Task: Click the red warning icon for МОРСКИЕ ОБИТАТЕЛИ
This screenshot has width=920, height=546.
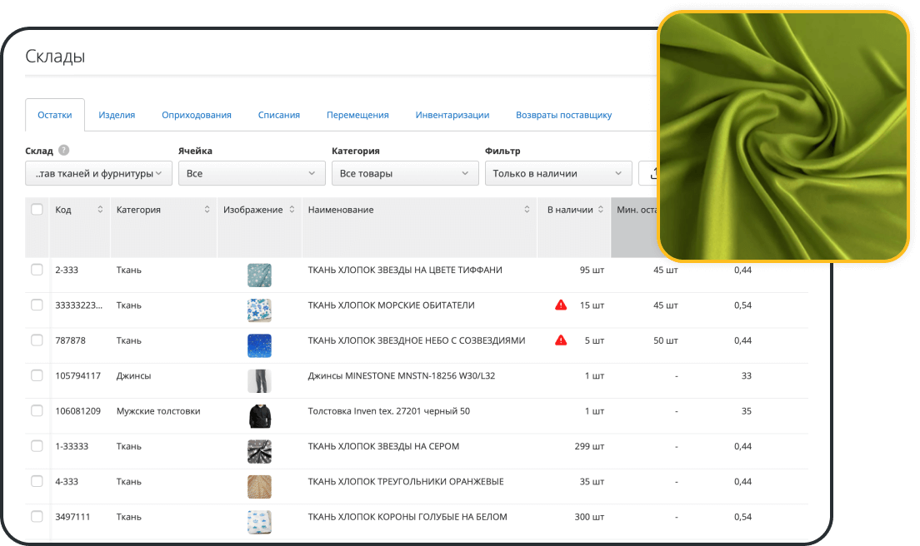Action: 561,305
